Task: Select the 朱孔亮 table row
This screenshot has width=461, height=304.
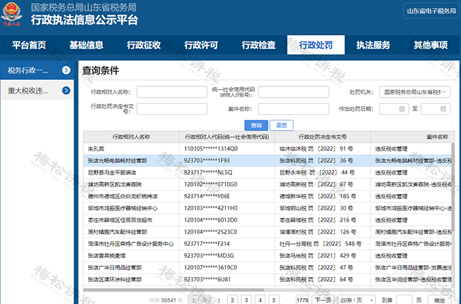Action: click(x=267, y=149)
